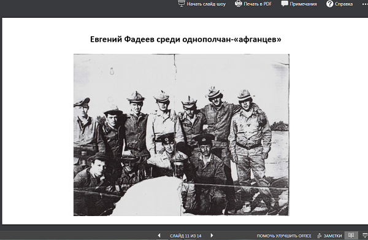The image size is (368, 240).
Task: Launch slide show from the status bar corner icon
Action: click(x=365, y=235)
